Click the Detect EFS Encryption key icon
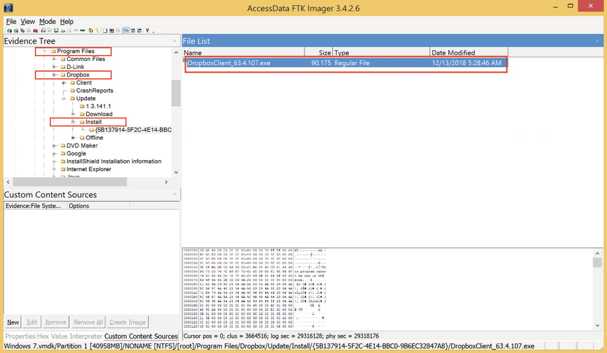 [x=97, y=31]
